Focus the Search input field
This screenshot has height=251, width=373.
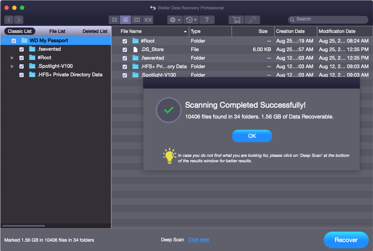[330, 19]
